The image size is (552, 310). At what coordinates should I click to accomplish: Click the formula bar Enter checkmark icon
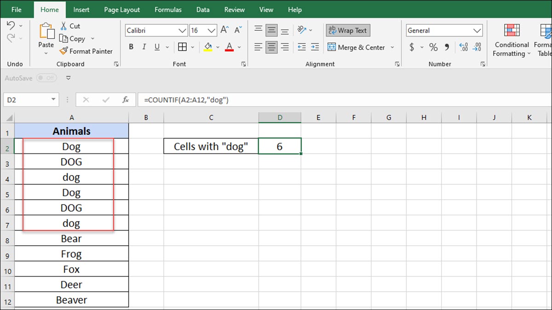[x=106, y=100]
